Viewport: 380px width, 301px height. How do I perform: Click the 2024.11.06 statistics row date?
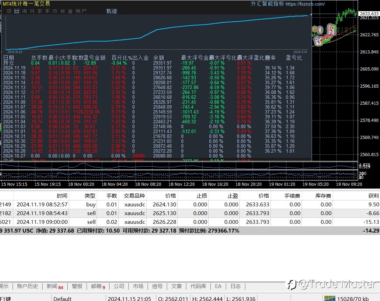click(14, 112)
